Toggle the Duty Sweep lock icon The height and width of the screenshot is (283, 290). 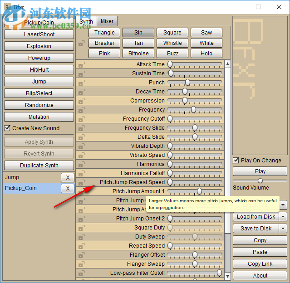coord(82,237)
